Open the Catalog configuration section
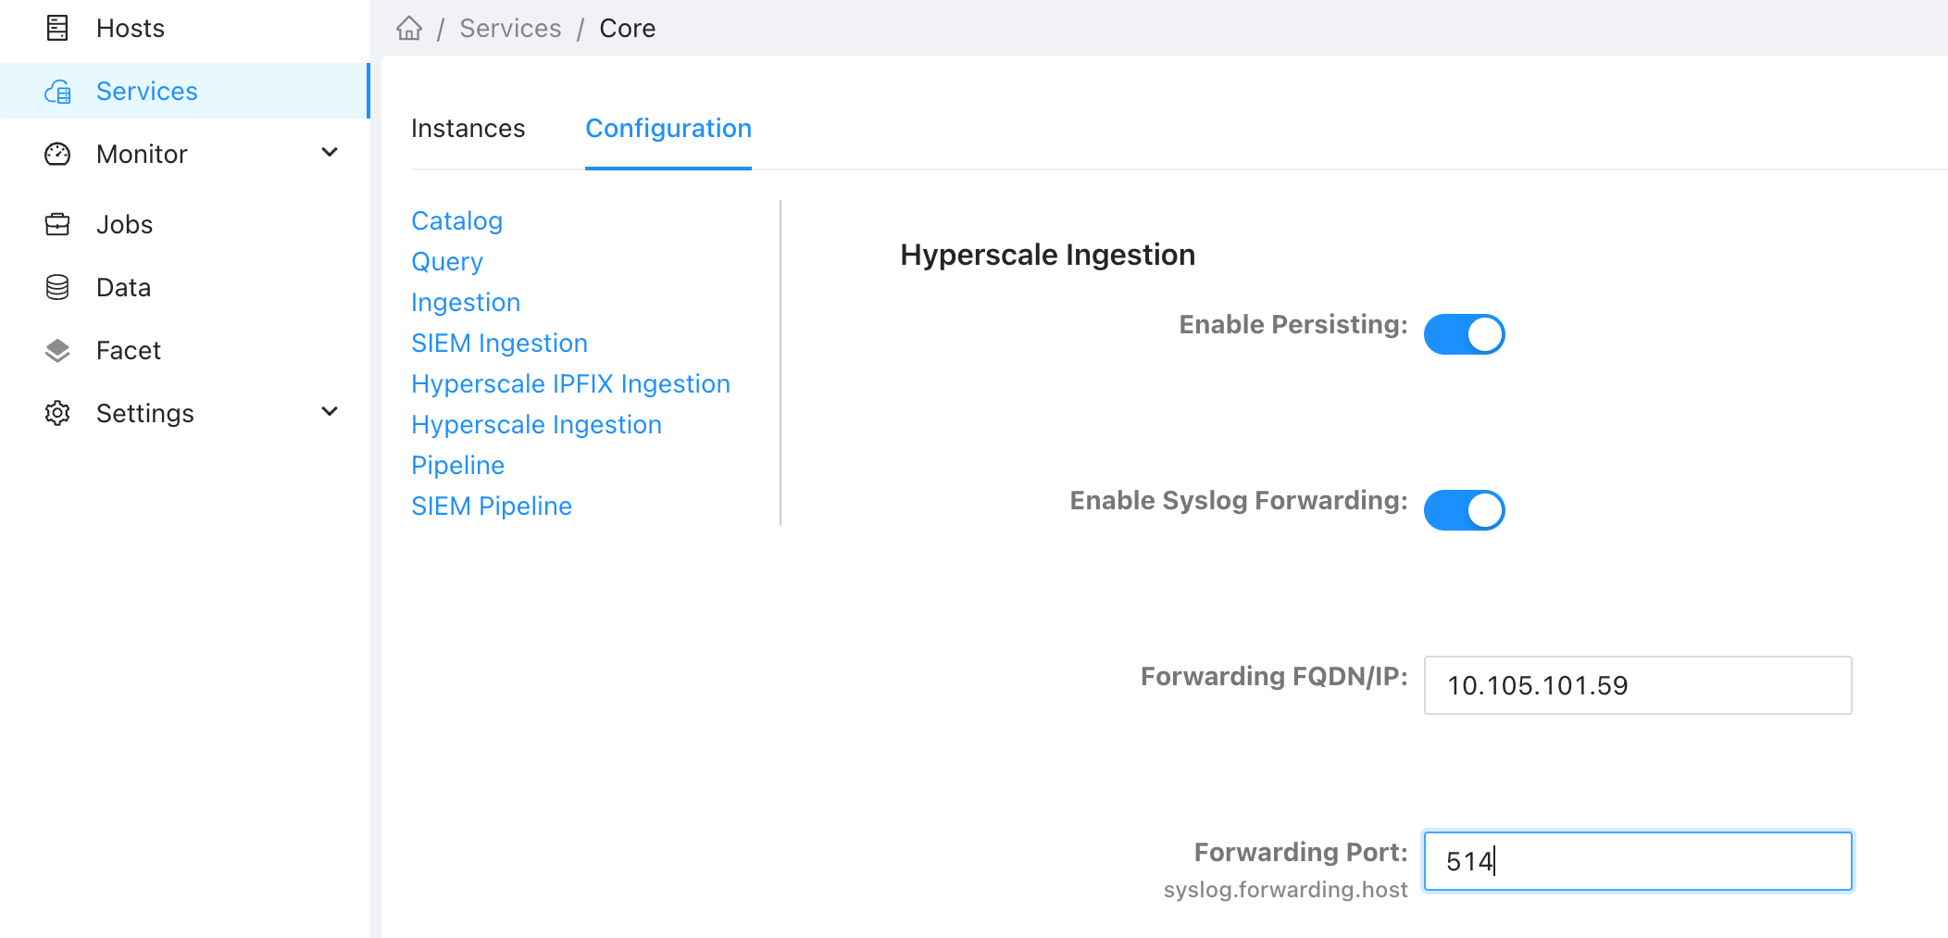The image size is (1948, 938). pyautogui.click(x=456, y=220)
